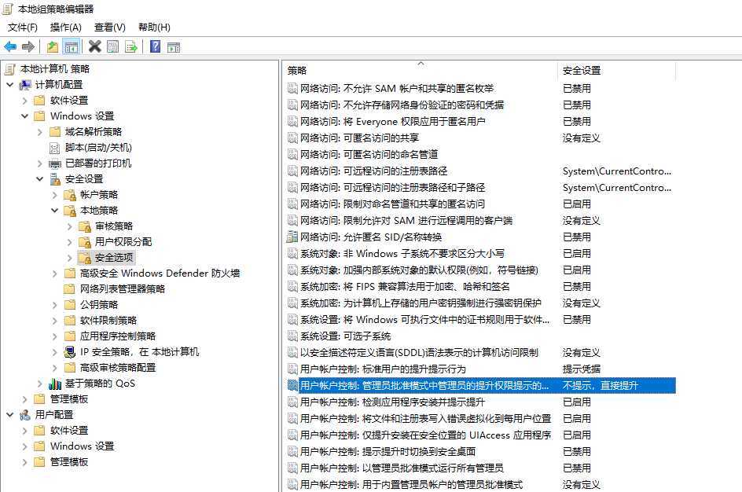The width and height of the screenshot is (742, 492).
Task: Click the 安全设置 lock icon in tree
Action: (55, 179)
